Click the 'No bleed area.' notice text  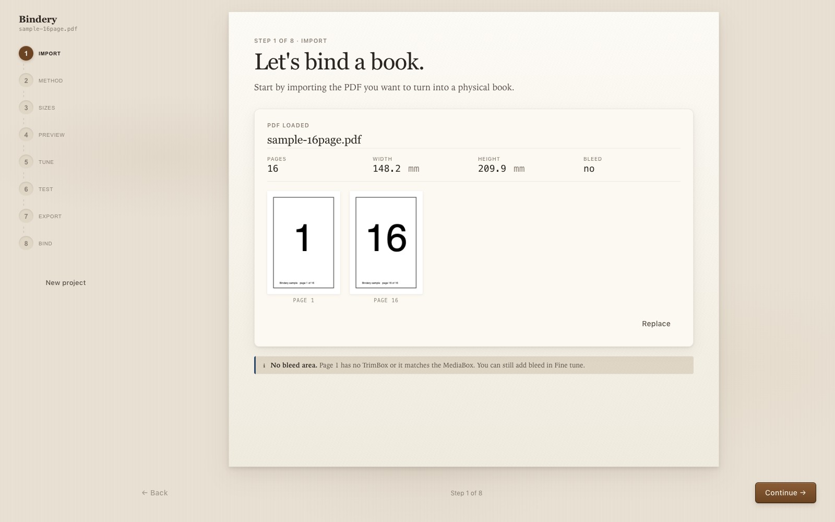click(x=294, y=365)
